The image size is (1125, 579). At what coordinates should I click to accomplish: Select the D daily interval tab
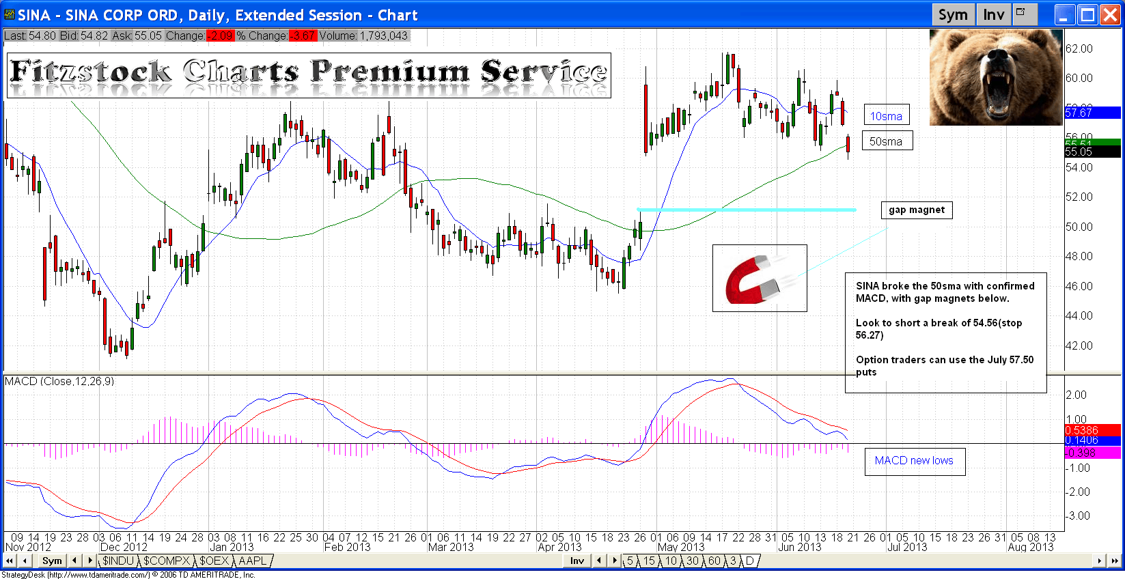[x=749, y=561]
